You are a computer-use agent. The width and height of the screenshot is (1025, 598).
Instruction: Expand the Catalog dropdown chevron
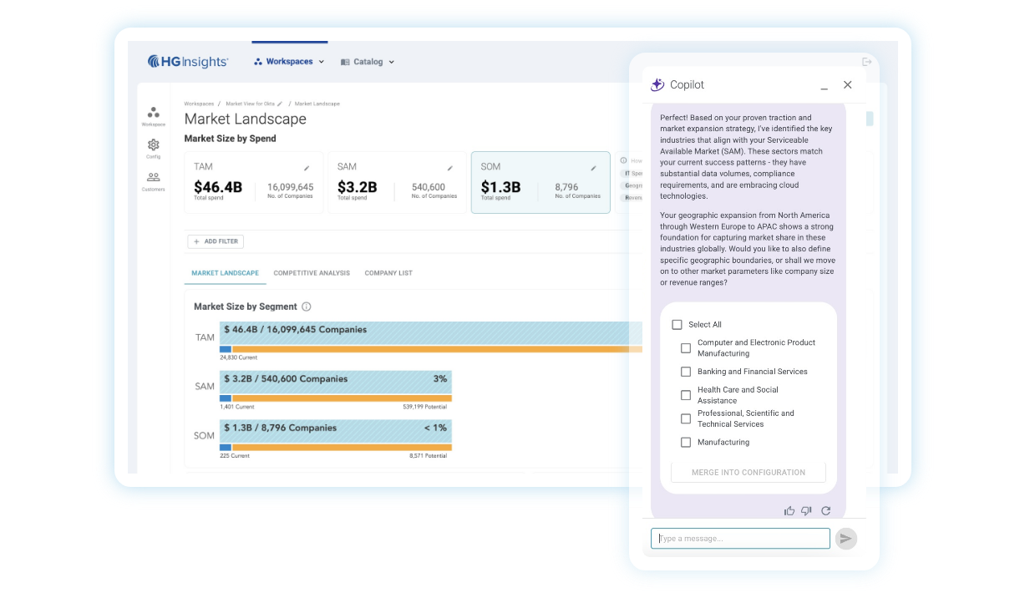pyautogui.click(x=391, y=62)
